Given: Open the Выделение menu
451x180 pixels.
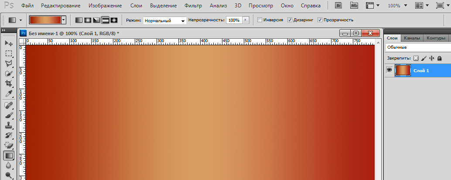Looking at the screenshot, I should tap(164, 6).
